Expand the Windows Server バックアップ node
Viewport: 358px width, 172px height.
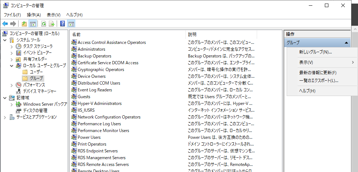coord(12,105)
